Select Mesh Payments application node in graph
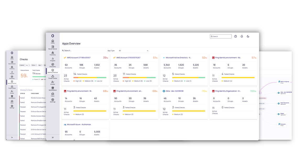The width and height of the screenshot is (301, 150). [x=283, y=103]
